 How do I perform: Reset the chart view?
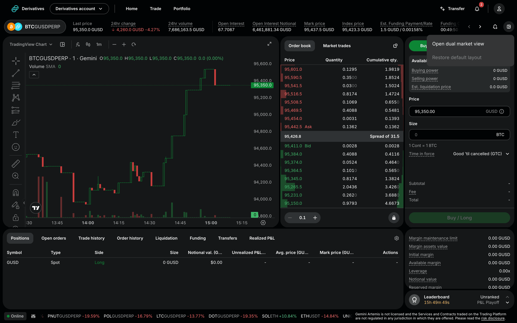pyautogui.click(x=134, y=44)
